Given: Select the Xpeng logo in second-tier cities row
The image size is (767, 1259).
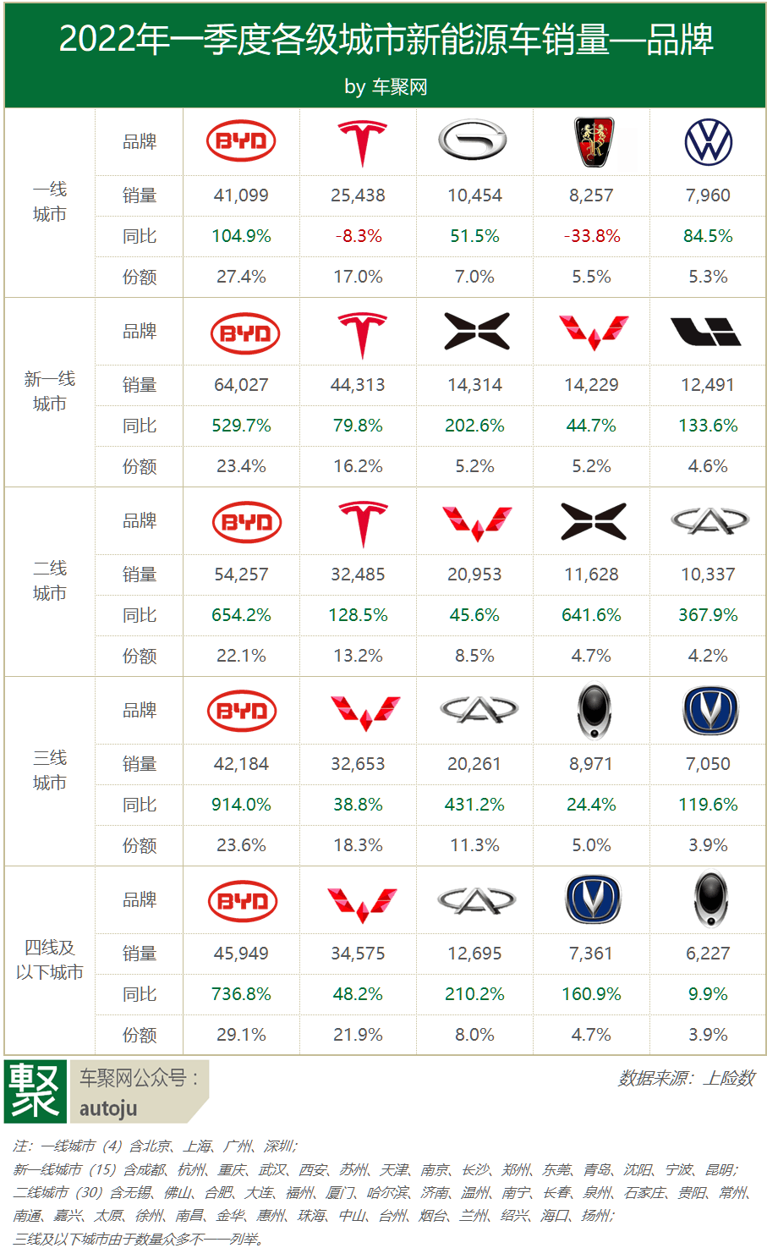Looking at the screenshot, I should coord(594,521).
